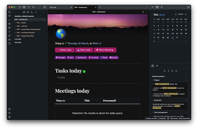This screenshot has height=129, width=198.
Task: Open templates ribbon icon
Action: pyautogui.click(x=10, y=24)
